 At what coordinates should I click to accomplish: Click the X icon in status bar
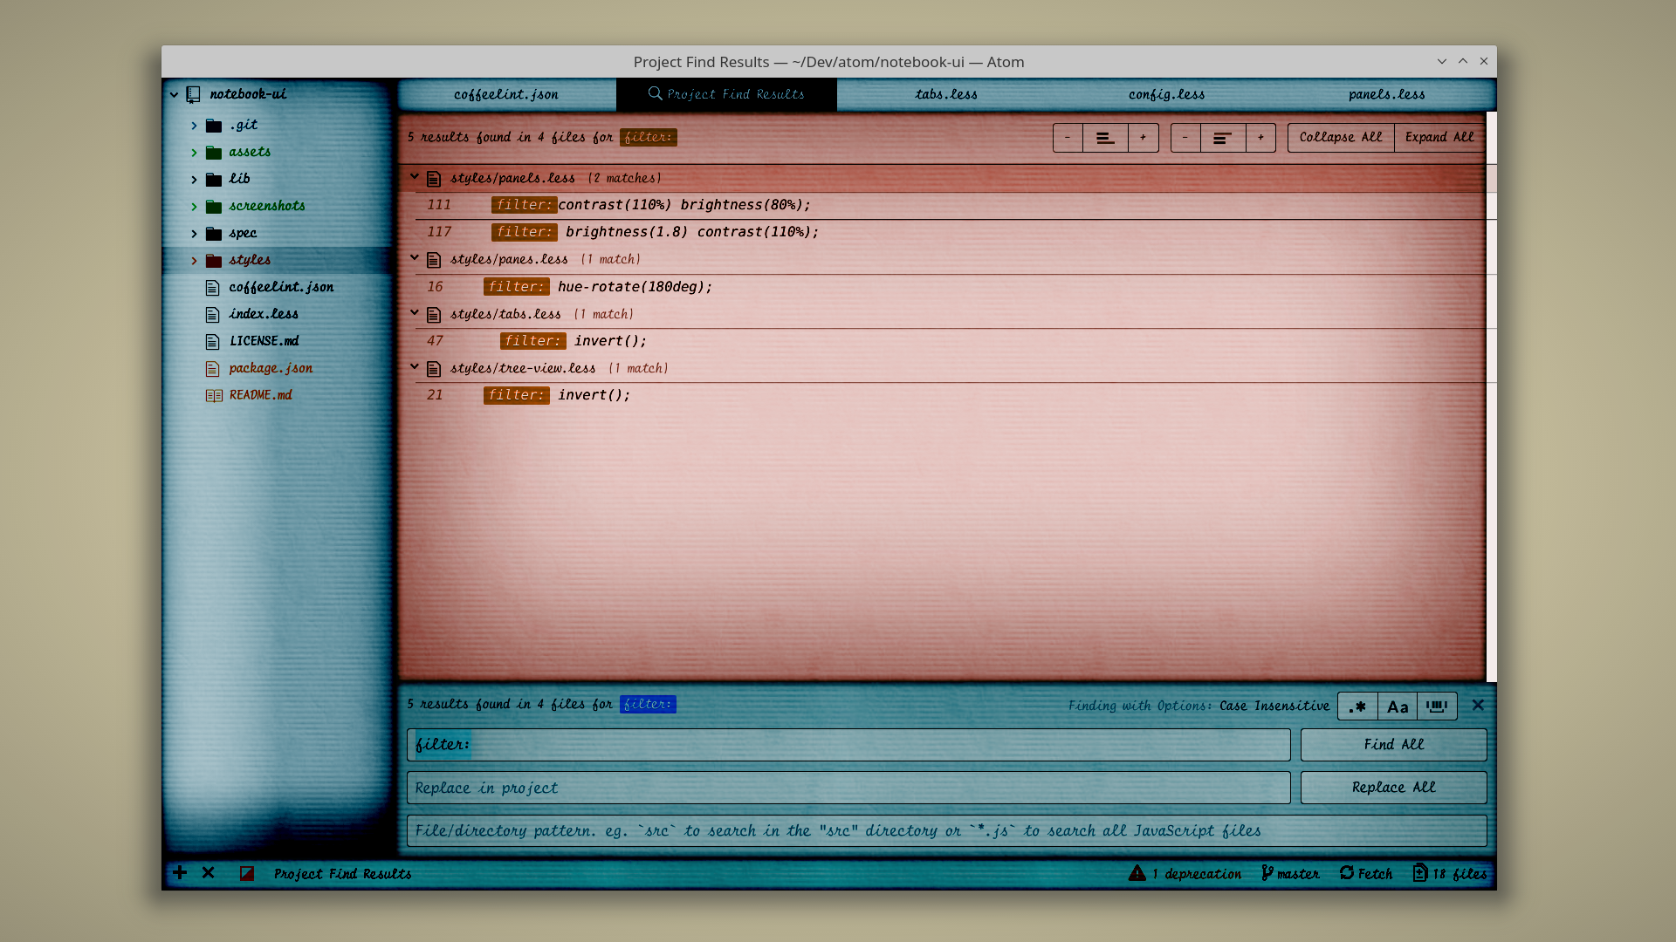pyautogui.click(x=209, y=873)
